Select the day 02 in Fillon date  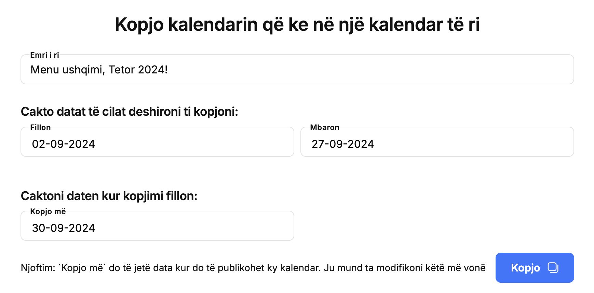(38, 144)
